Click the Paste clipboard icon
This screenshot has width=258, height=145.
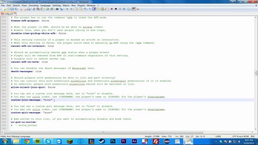(42, 9)
